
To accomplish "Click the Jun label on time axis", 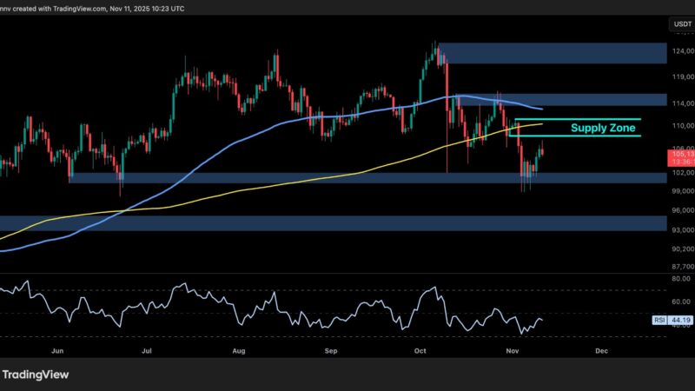I will pos(57,351).
